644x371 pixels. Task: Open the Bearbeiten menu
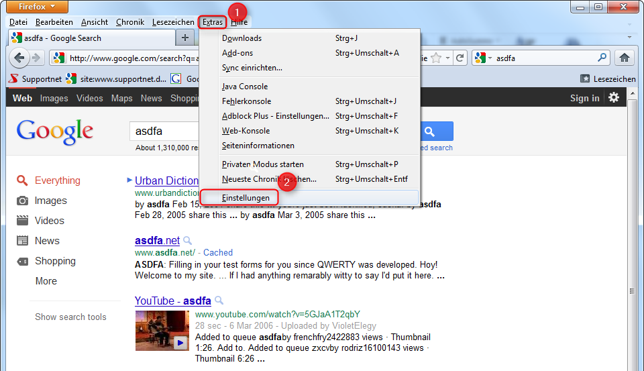pos(54,22)
